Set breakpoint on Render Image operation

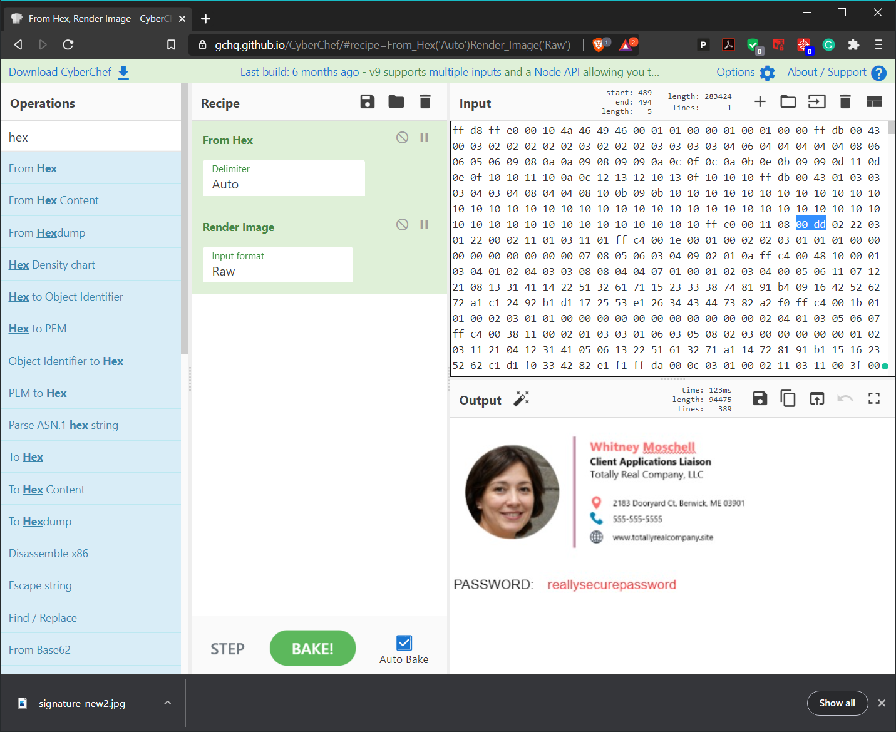[425, 225]
